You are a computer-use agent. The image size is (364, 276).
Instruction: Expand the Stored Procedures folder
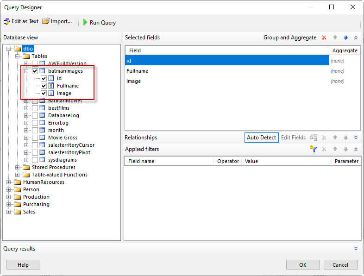(18, 167)
